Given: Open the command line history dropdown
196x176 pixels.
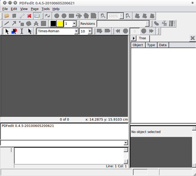Looking at the screenshot, I should tap(126, 143).
